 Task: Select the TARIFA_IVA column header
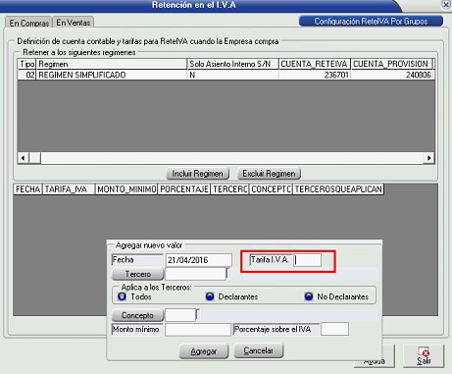pos(69,189)
